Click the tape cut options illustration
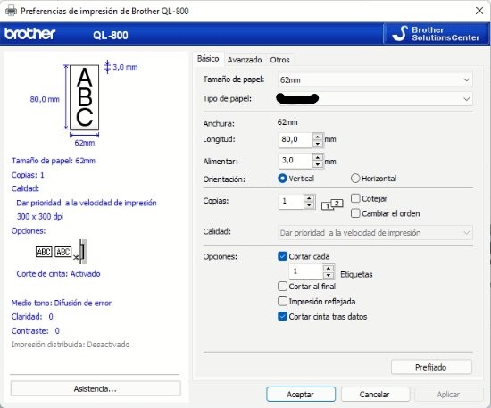 coord(62,252)
